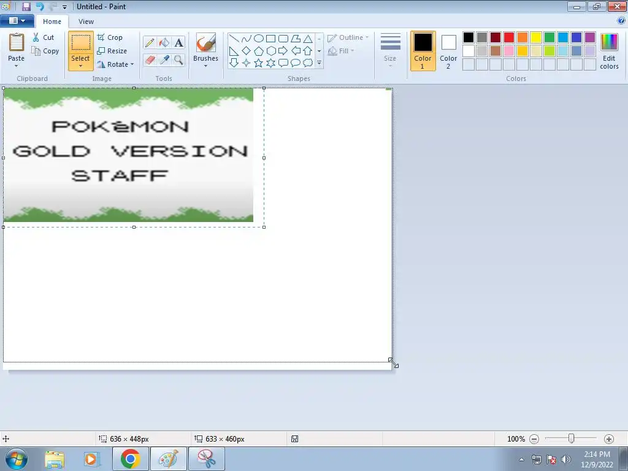Image resolution: width=628 pixels, height=471 pixels.
Task: Open Google Chrome from taskbar
Action: tap(130, 459)
